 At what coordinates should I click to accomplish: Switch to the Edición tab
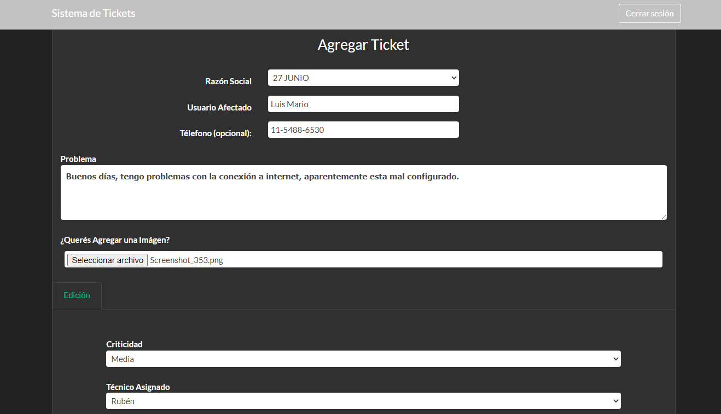pyautogui.click(x=77, y=295)
